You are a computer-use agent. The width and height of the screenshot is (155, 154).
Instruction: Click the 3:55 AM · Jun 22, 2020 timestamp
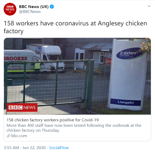(25, 148)
